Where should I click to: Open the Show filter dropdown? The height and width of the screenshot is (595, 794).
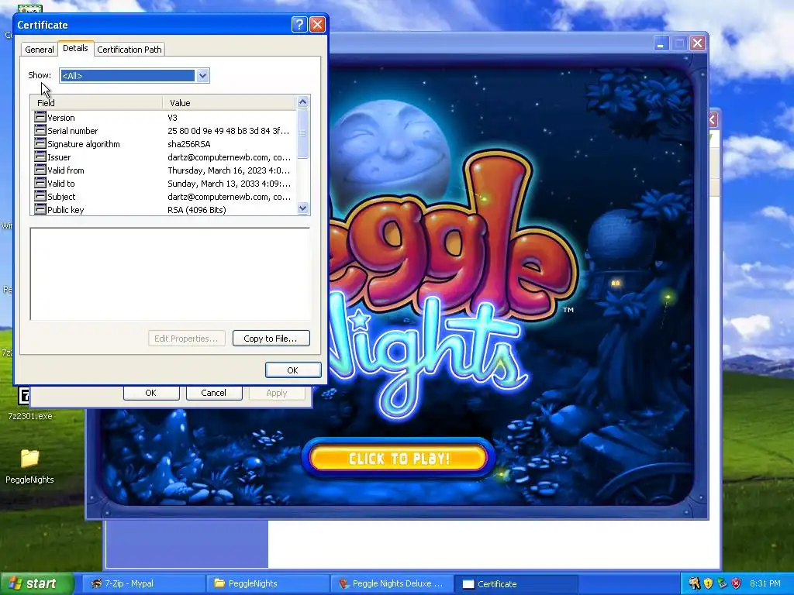pyautogui.click(x=202, y=75)
